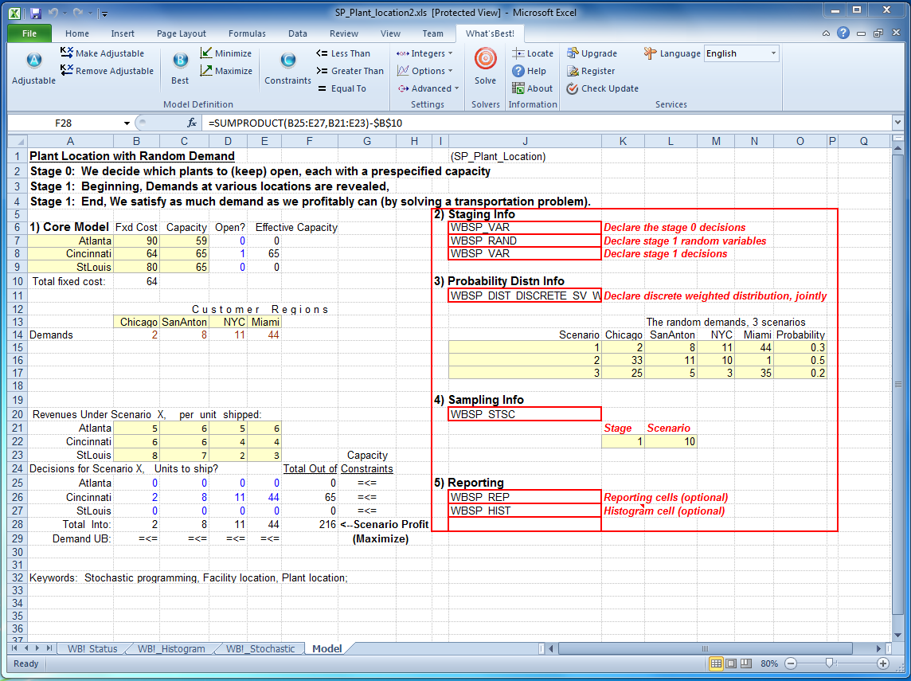911x681 pixels.
Task: Switch to WB!_Histogram sheet tab
Action: pyautogui.click(x=170, y=649)
